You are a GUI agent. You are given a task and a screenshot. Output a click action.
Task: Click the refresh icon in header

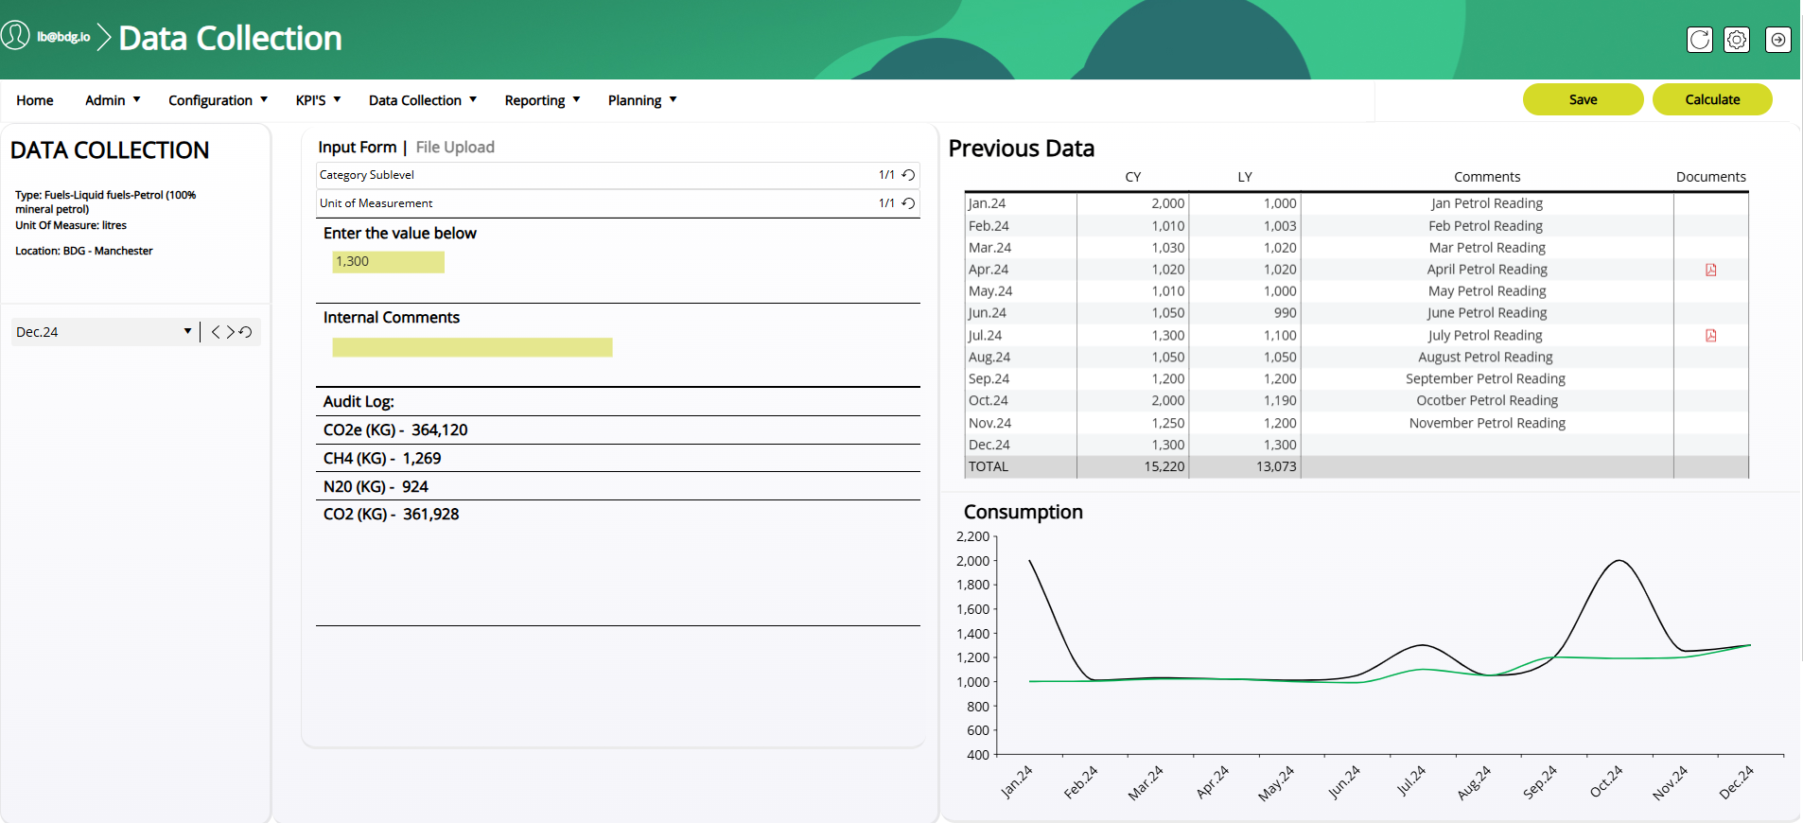click(x=1699, y=40)
